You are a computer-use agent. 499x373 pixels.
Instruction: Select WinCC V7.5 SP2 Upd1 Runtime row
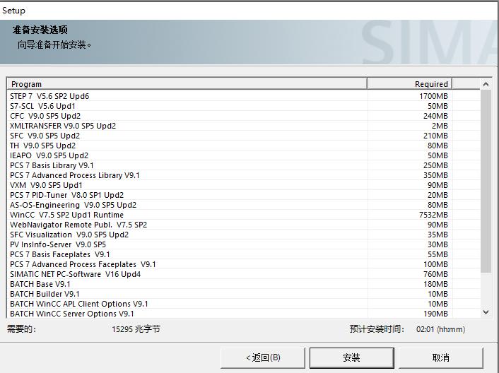(x=243, y=215)
